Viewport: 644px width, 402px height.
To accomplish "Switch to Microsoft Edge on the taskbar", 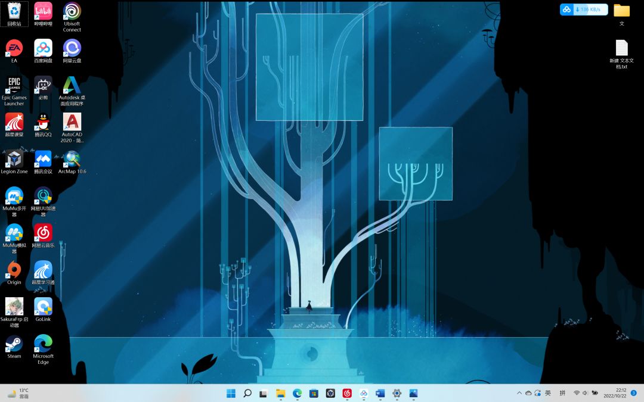I will click(x=297, y=394).
